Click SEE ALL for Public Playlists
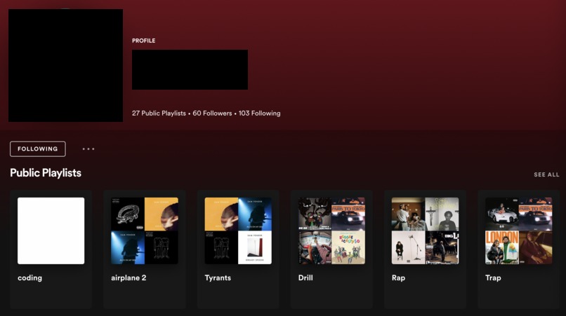 546,174
